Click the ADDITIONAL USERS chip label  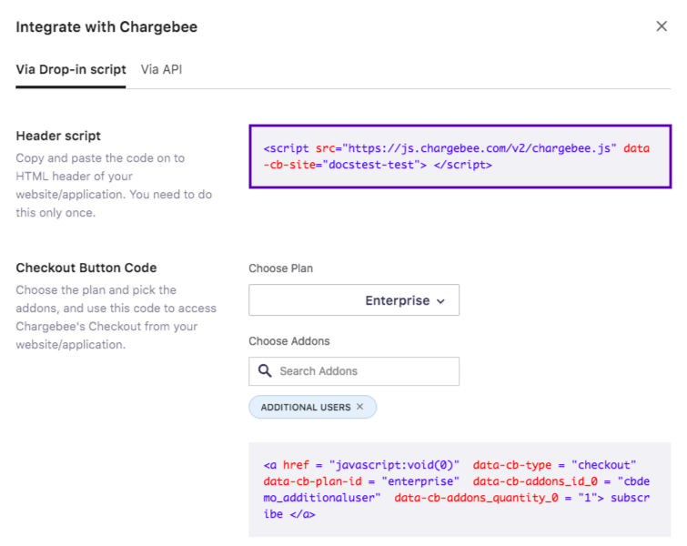[305, 407]
